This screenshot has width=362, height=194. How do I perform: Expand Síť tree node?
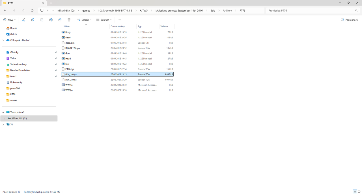pyautogui.click(x=3, y=124)
